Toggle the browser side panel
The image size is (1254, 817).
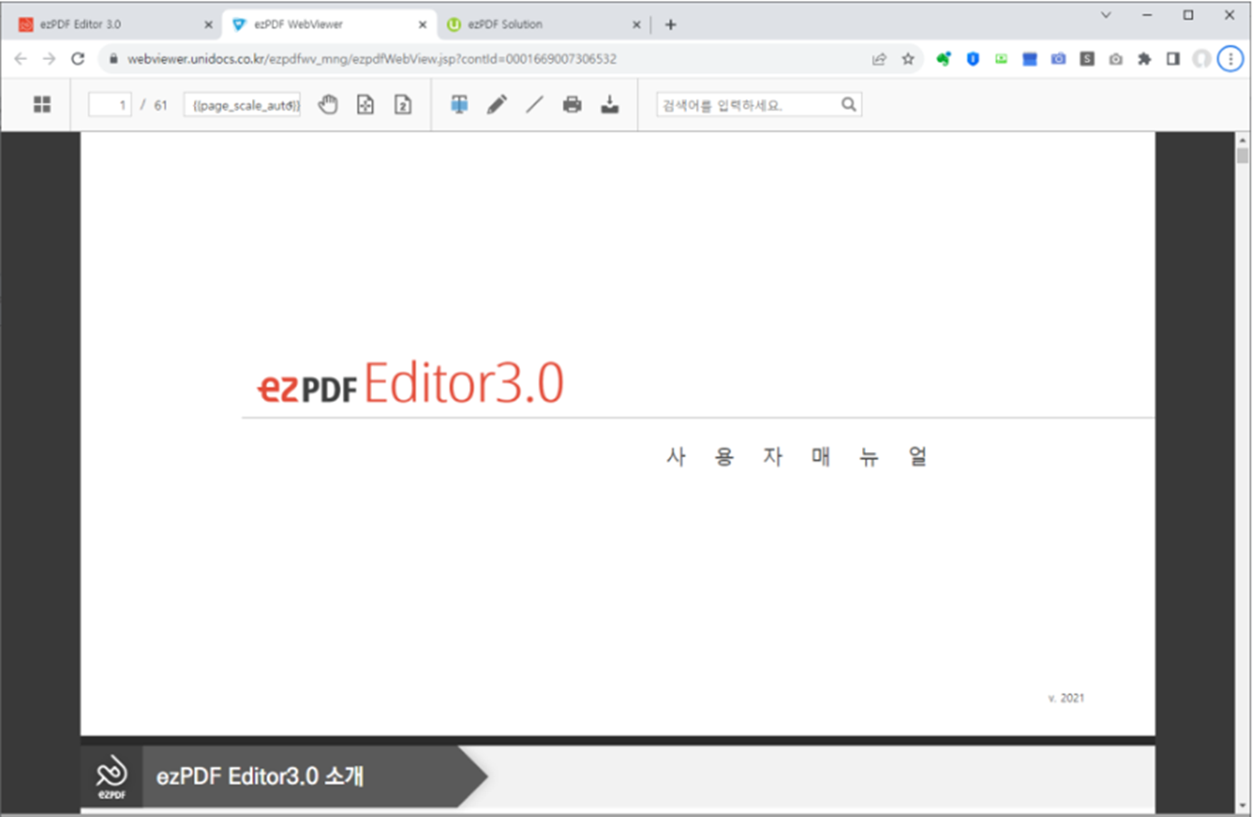1172,59
